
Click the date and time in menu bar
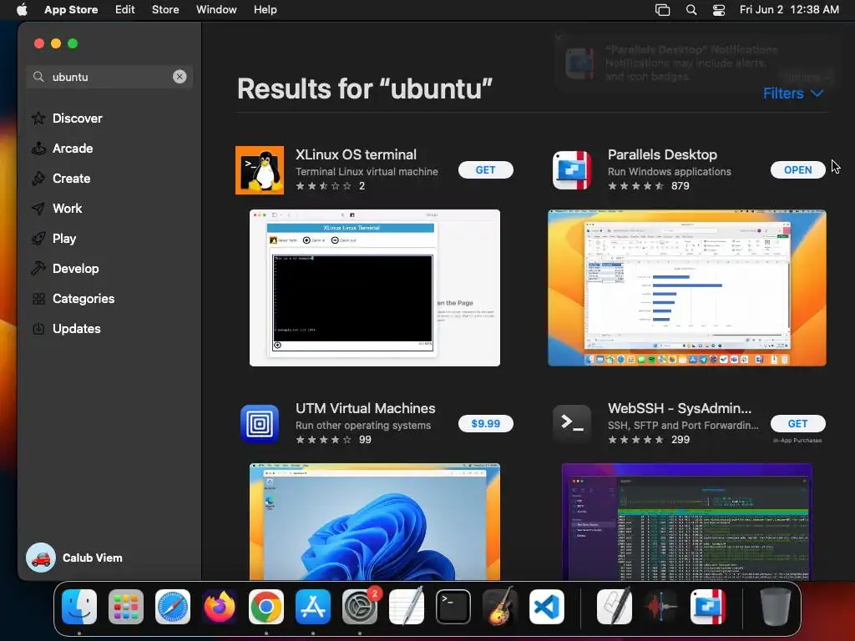pyautogui.click(x=789, y=10)
